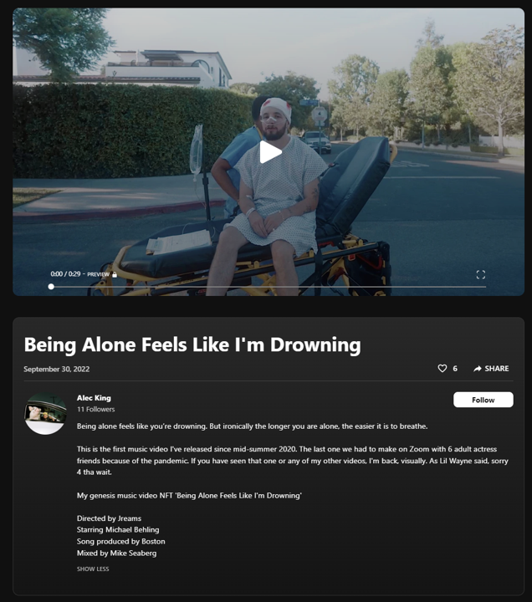This screenshot has width=532, height=602.
Task: Open fullscreen mode with the expand icon
Action: coord(480,274)
